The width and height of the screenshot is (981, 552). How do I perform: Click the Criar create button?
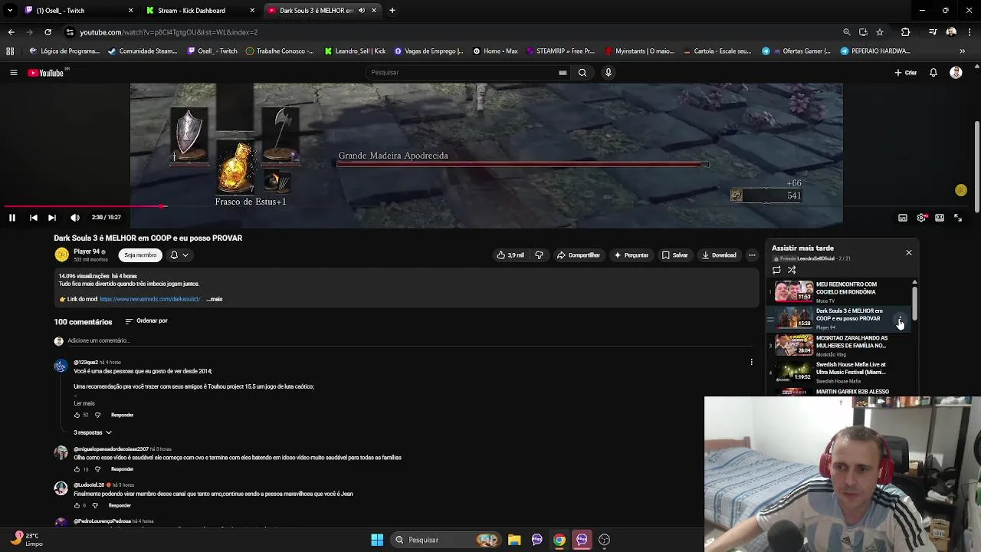(905, 73)
